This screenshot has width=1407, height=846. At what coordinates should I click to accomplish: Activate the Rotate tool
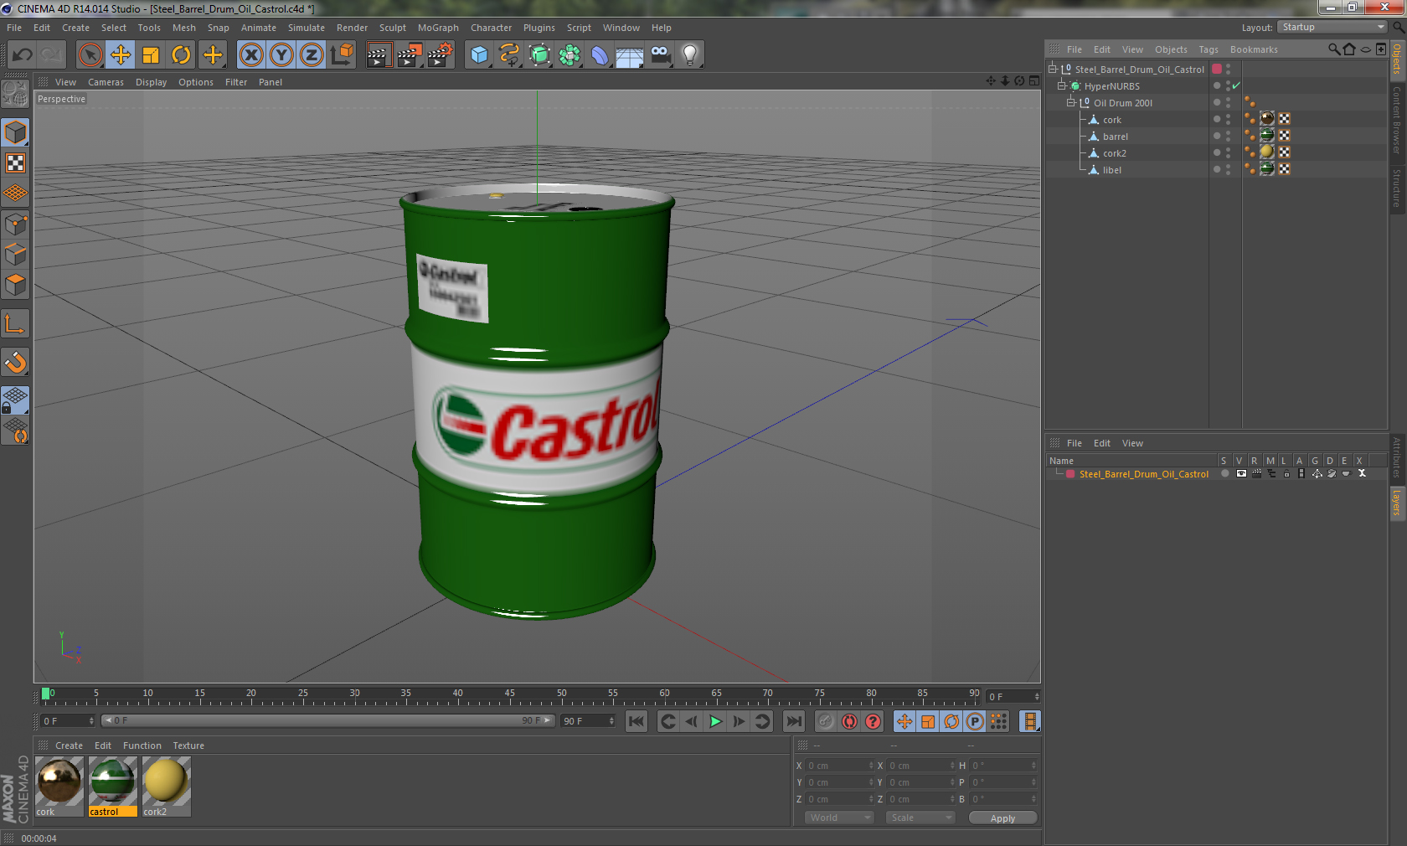(181, 55)
